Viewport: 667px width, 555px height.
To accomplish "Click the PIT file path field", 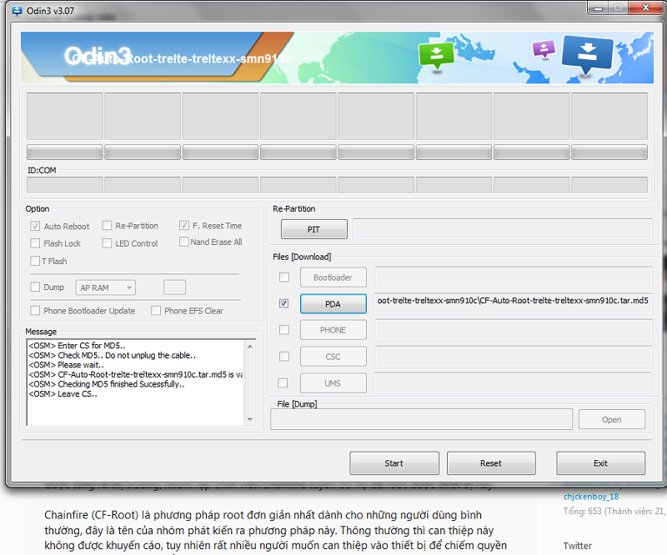I will pyautogui.click(x=503, y=229).
